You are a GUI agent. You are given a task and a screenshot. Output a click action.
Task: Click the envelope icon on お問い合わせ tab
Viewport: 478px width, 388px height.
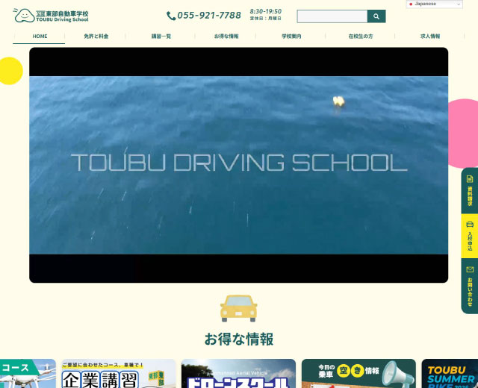click(470, 269)
